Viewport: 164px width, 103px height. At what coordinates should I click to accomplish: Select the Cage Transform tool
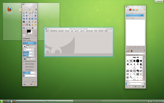[35, 19]
